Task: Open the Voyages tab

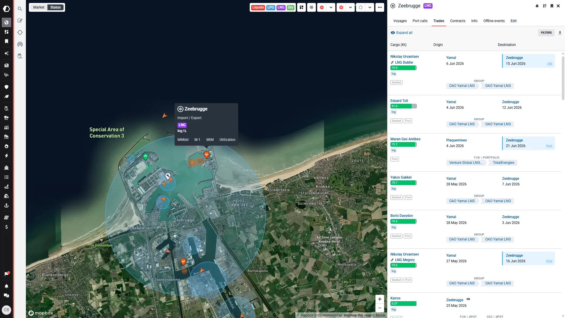Action: 400,21
